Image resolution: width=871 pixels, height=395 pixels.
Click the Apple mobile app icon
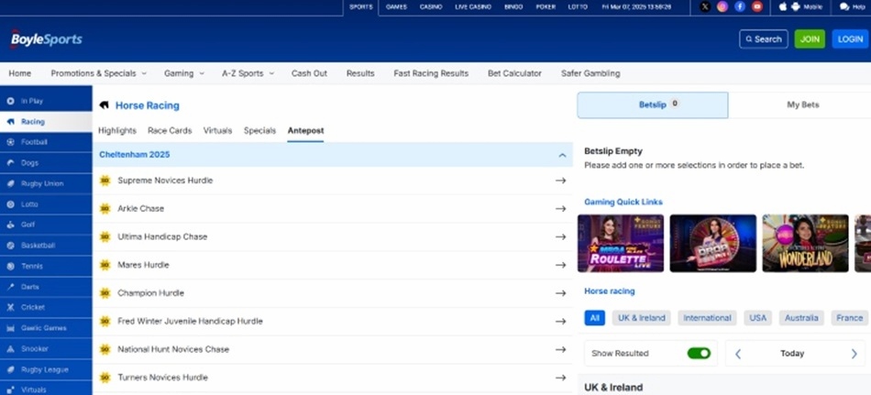pos(782,6)
